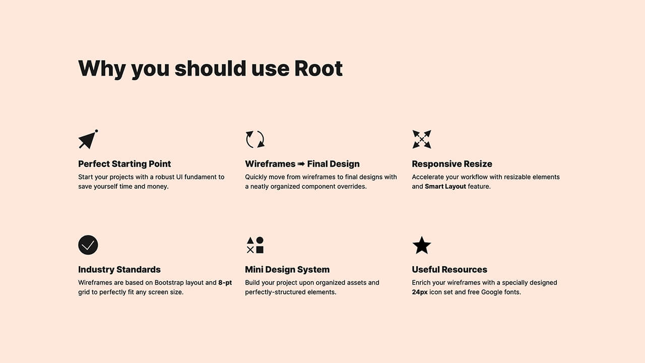Click the four-arrow resize icon
Screen dimensions: 645x363
[422, 139]
